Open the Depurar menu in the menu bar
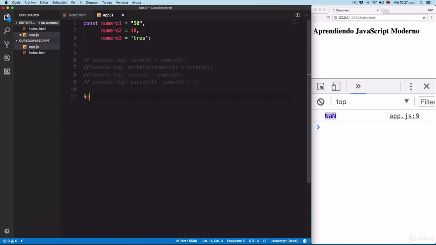This screenshot has width=436, height=245. click(92, 2)
